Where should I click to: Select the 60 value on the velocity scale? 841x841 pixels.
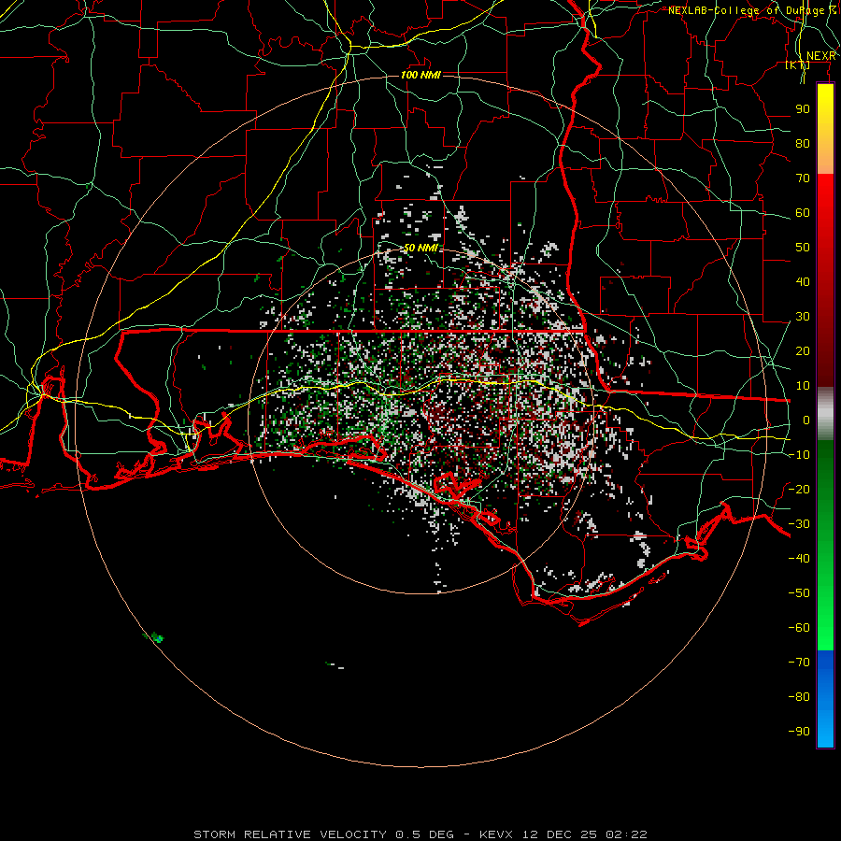[803, 212]
